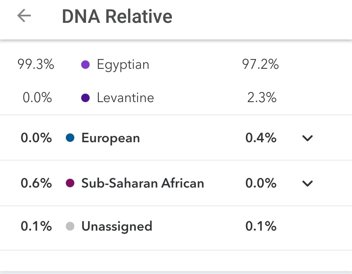Click the Unassigned row label
Screen dimensions: 352x274
click(117, 226)
